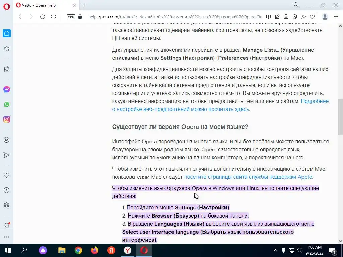The image size is (343, 257).
Task: Open the Bookmarks star in sidebar
Action: click(7, 49)
